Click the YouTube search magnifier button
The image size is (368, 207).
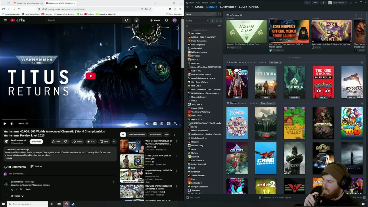126,20
